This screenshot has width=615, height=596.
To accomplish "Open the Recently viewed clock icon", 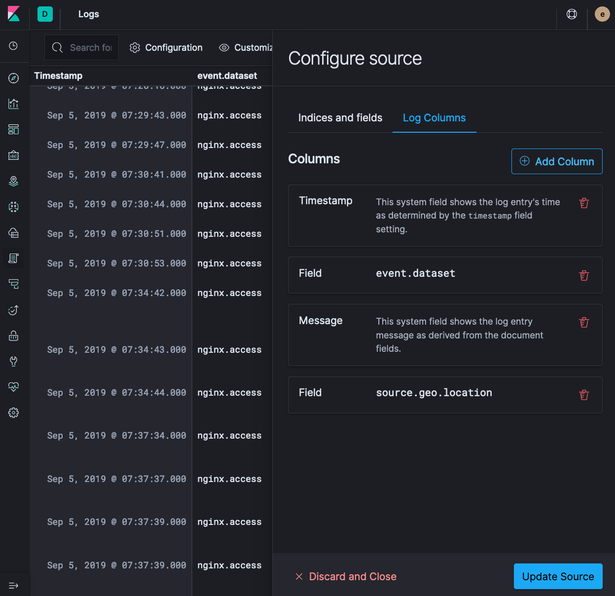I will [13, 46].
